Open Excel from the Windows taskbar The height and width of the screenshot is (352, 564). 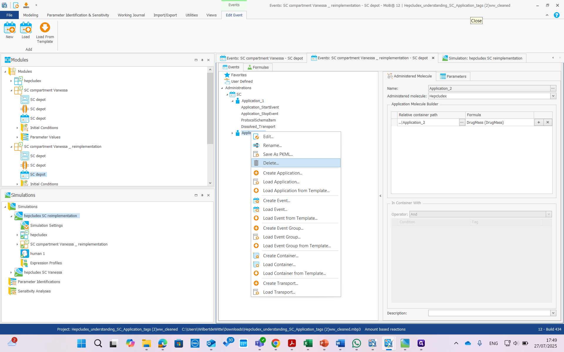coord(308,343)
